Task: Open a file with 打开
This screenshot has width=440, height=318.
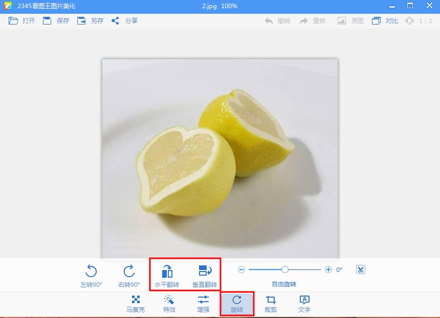Action: coord(21,21)
